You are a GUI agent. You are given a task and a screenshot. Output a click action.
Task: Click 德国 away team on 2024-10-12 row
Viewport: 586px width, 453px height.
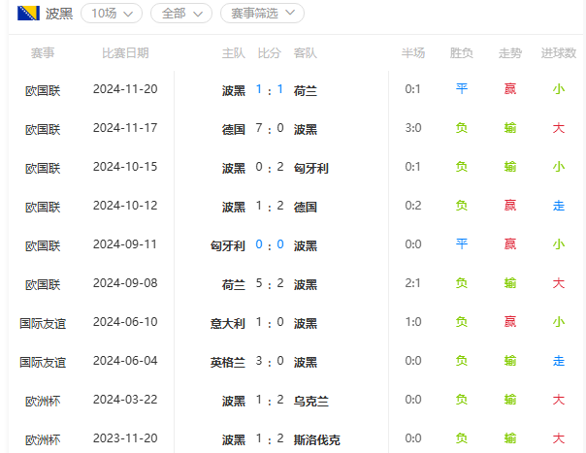pyautogui.click(x=306, y=207)
